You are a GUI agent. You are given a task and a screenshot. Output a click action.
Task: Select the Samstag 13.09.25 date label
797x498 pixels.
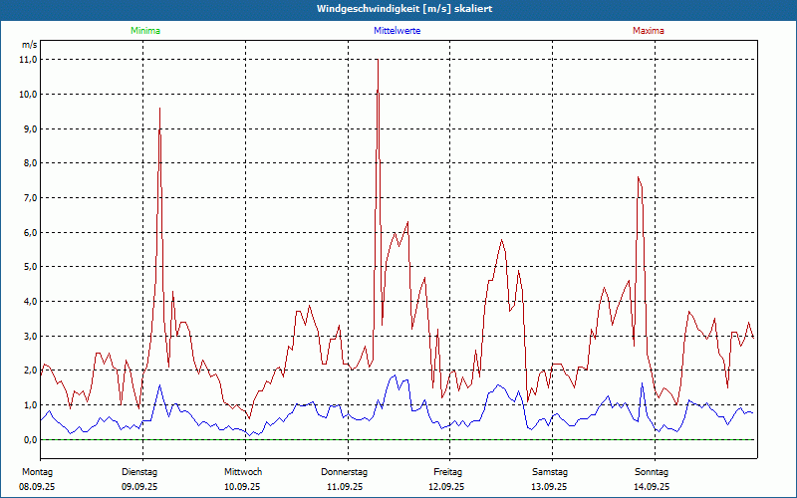pos(549,478)
